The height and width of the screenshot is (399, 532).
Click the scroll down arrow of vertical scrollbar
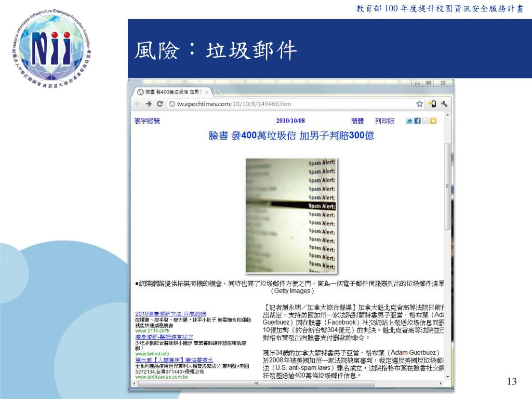(x=447, y=377)
